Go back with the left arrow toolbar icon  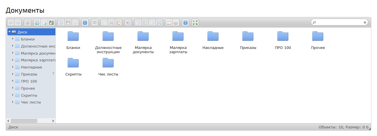(11, 22)
